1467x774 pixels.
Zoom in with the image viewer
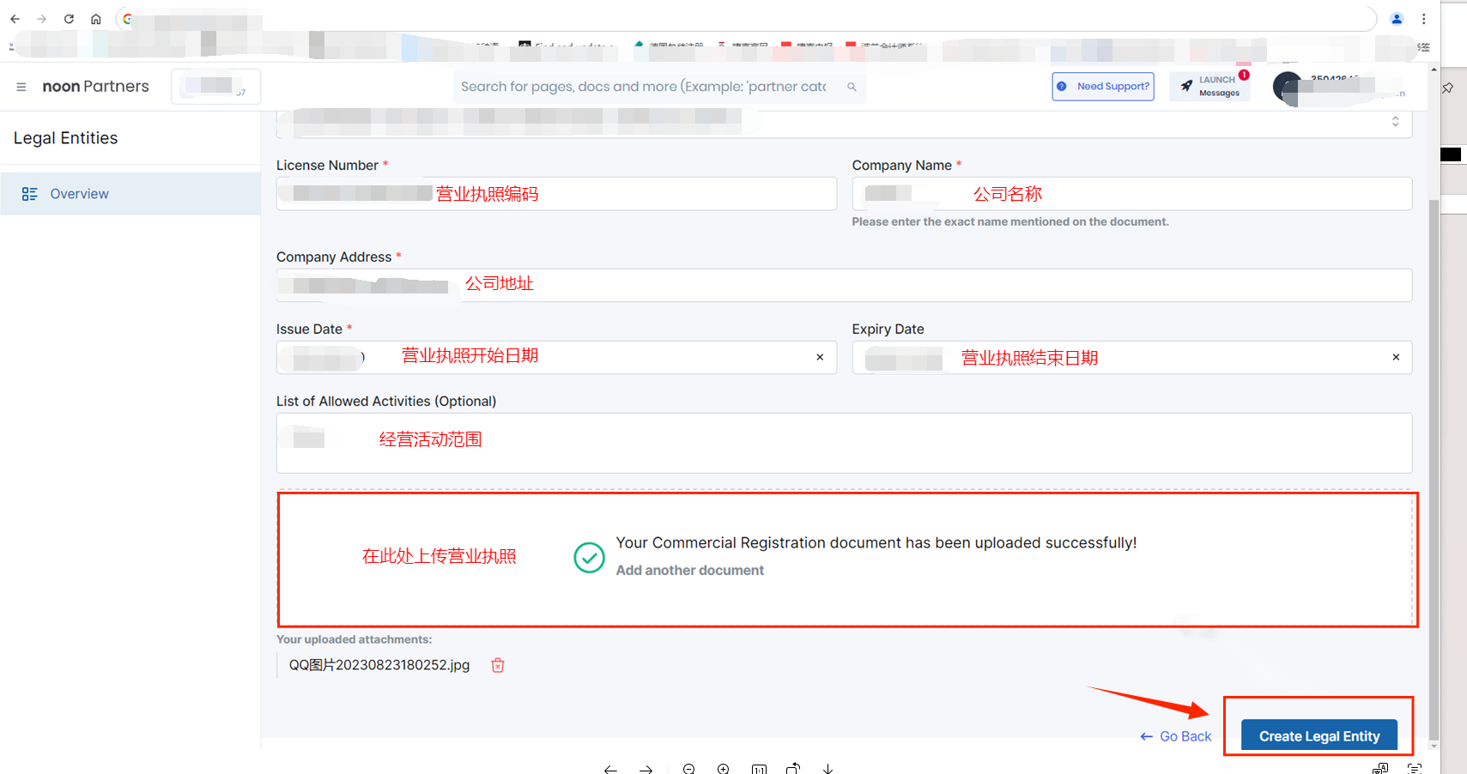(x=724, y=768)
